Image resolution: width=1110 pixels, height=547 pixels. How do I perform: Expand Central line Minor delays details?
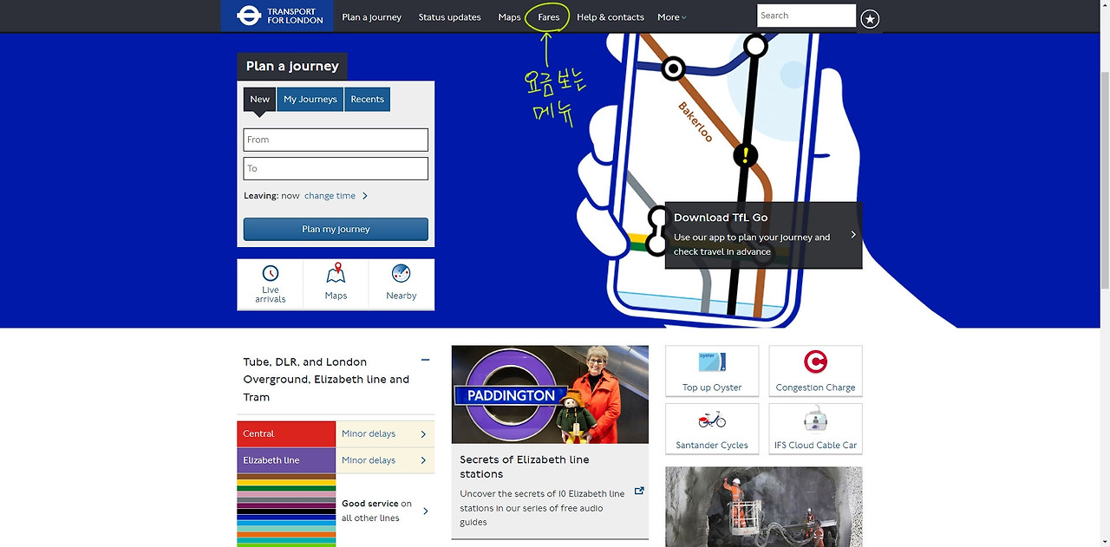coord(385,434)
